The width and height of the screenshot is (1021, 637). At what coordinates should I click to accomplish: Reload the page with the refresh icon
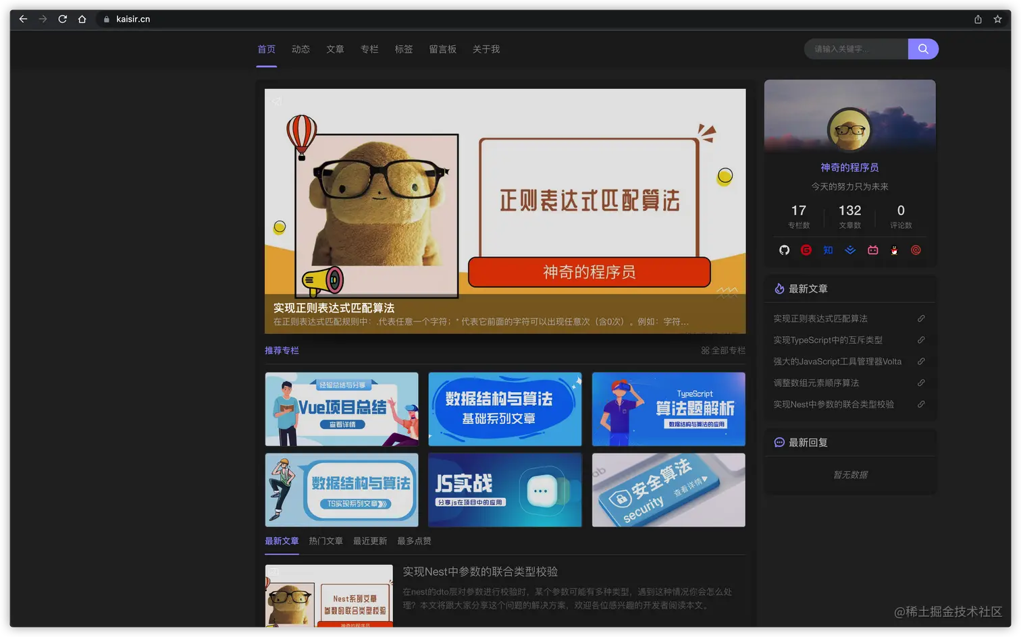62,19
